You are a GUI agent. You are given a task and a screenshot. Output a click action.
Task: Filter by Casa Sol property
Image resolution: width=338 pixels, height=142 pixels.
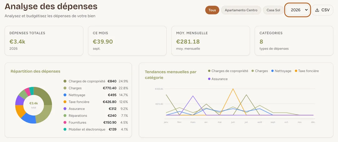(273, 10)
